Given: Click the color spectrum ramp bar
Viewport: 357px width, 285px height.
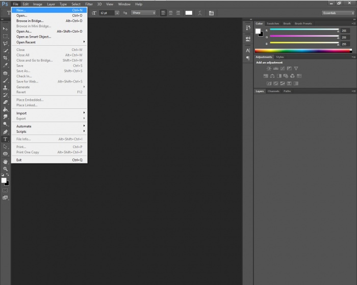Looking at the screenshot, I should (302, 50).
